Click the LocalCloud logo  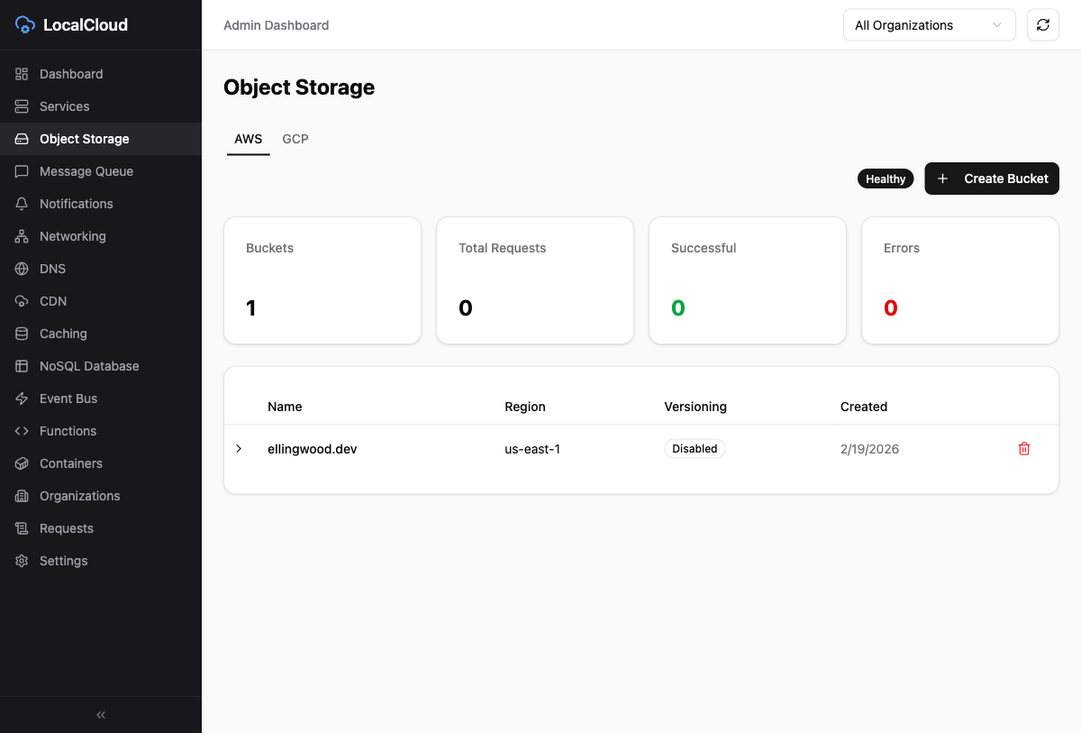click(70, 24)
